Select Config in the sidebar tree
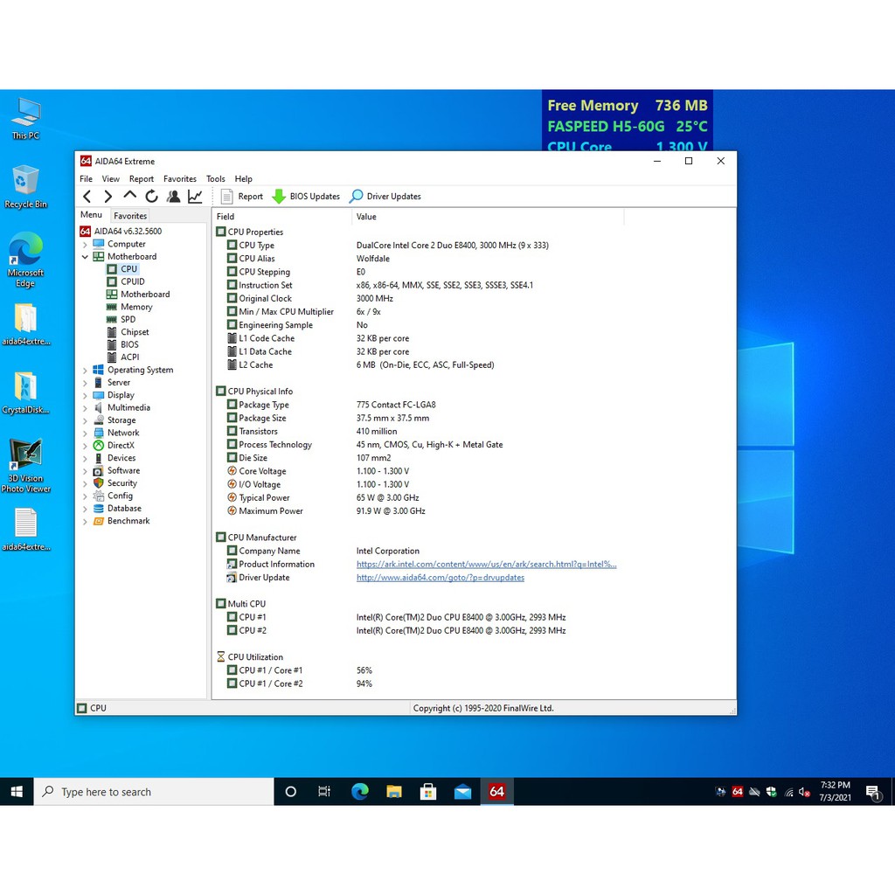This screenshot has height=895, width=895. click(x=113, y=496)
